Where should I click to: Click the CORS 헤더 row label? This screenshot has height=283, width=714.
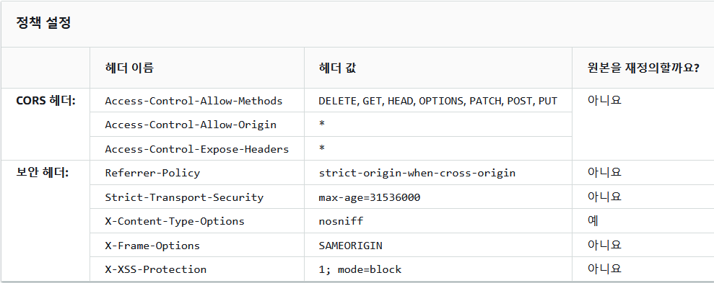45,101
